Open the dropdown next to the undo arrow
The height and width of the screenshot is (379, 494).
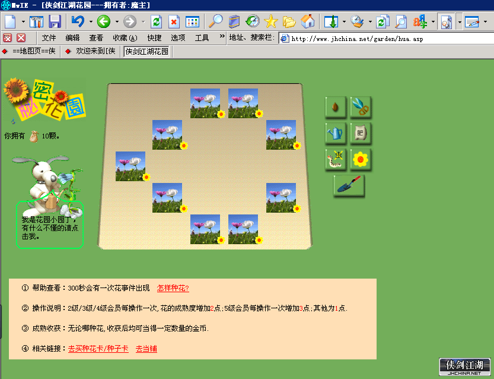[x=91, y=22]
